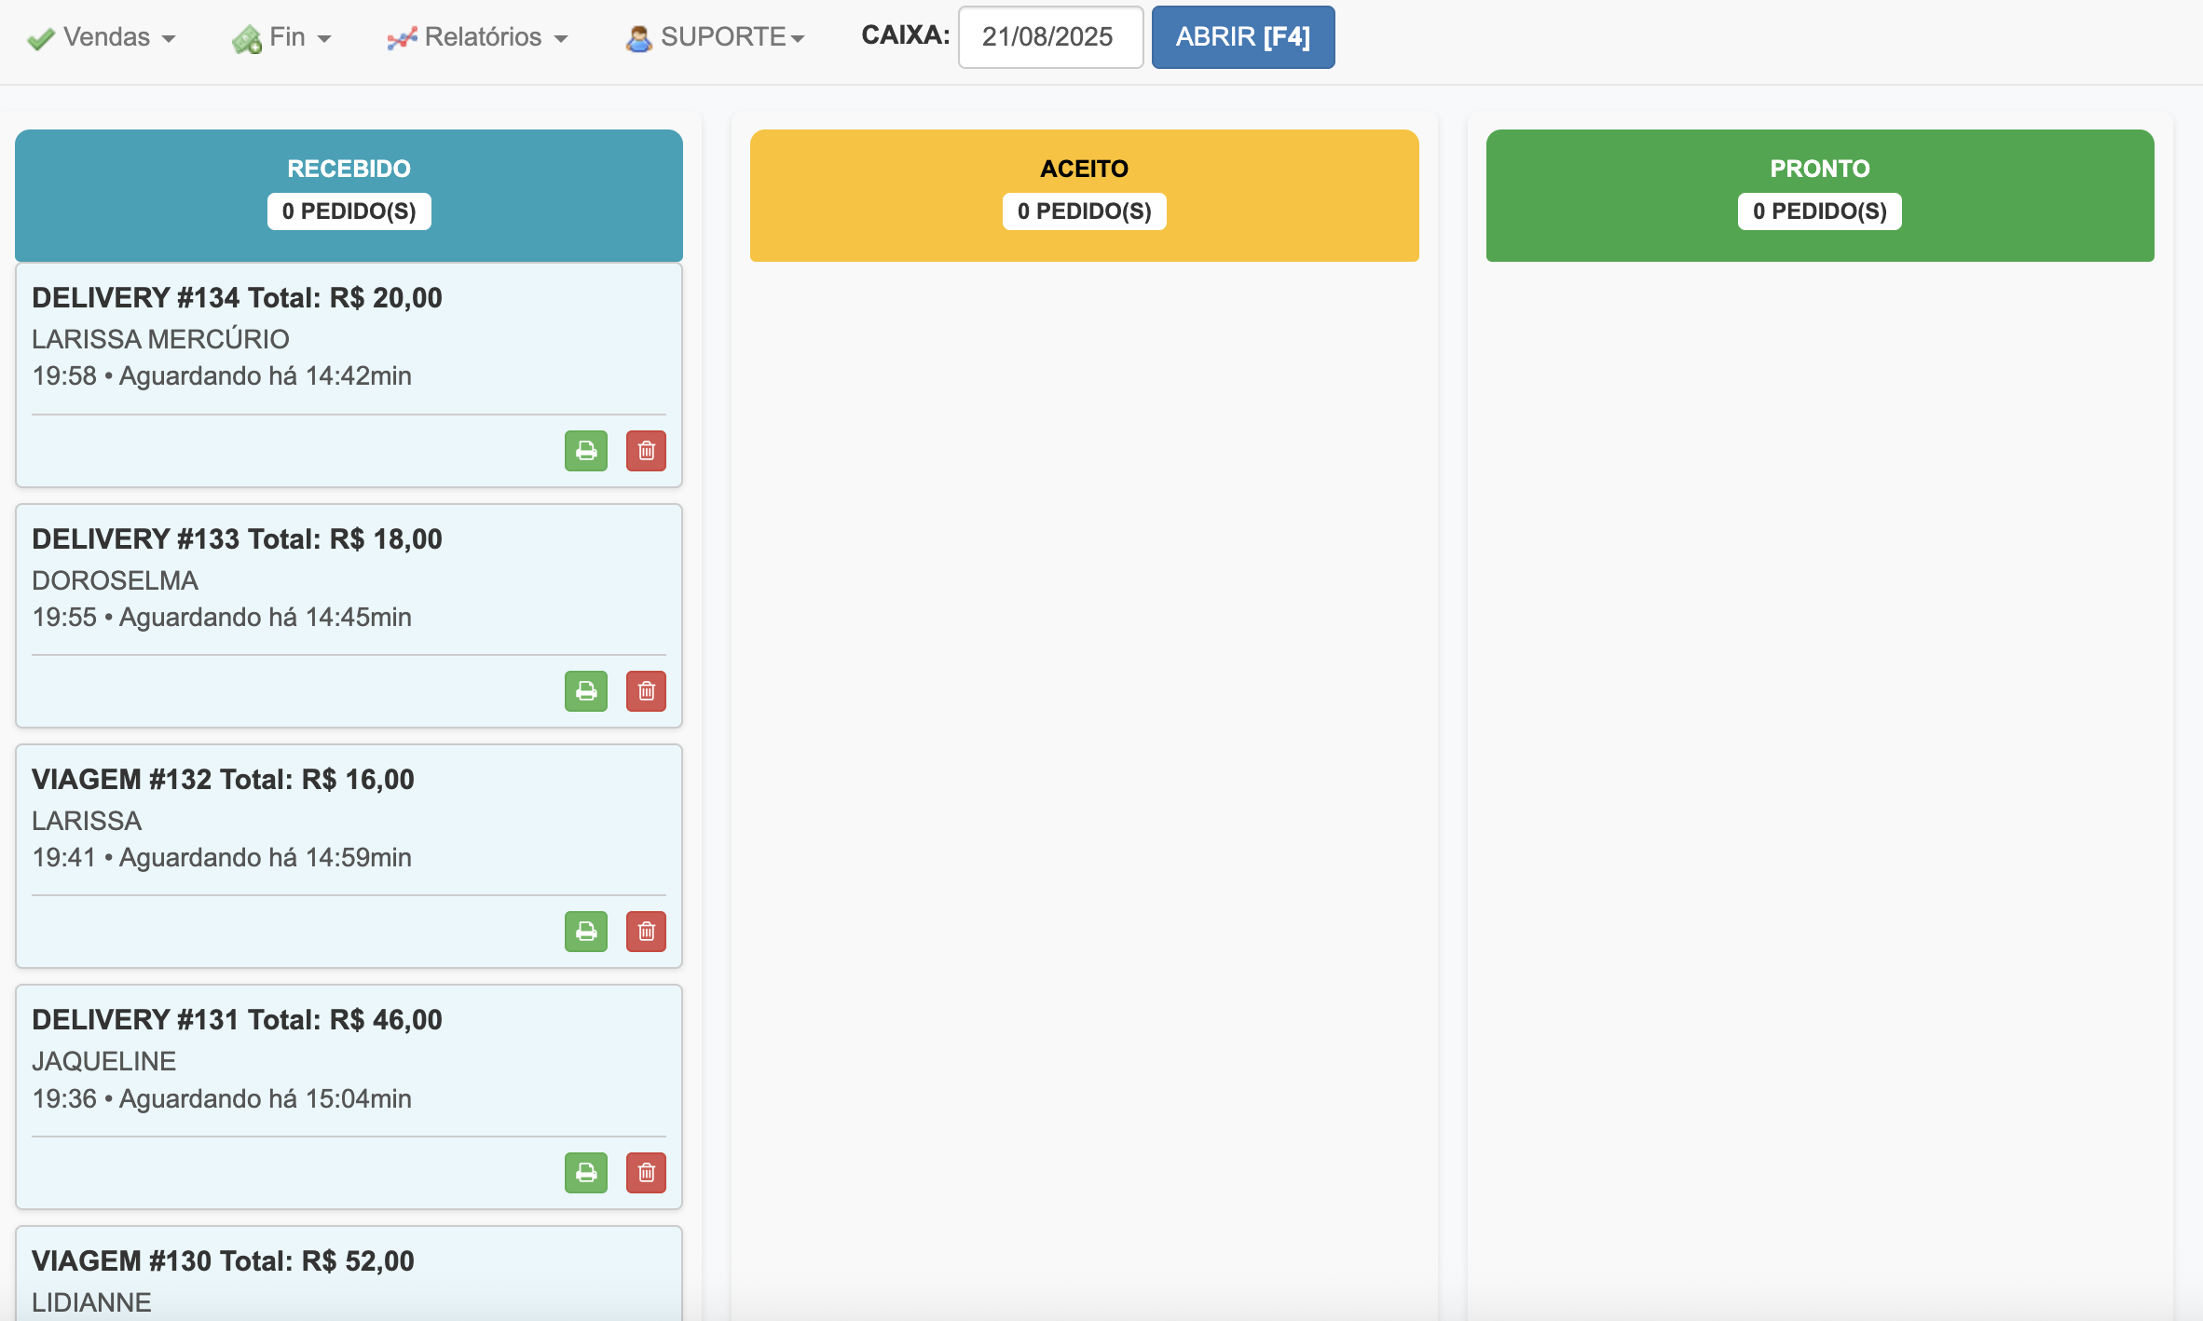The height and width of the screenshot is (1321, 2203).
Task: Expand the Fin menu
Action: pyautogui.click(x=282, y=37)
